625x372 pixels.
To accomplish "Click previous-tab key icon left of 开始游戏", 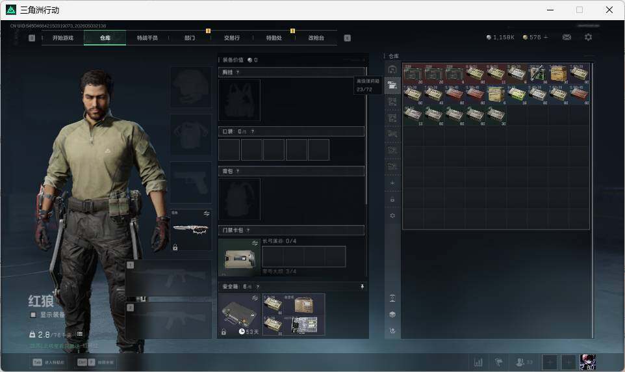I will (32, 38).
